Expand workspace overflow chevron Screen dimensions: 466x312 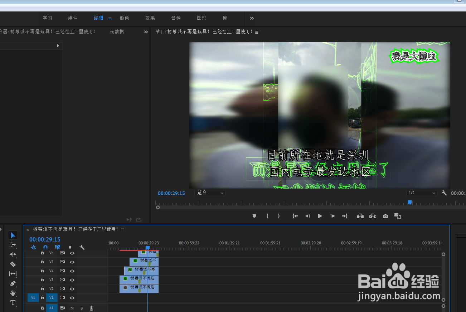click(252, 18)
